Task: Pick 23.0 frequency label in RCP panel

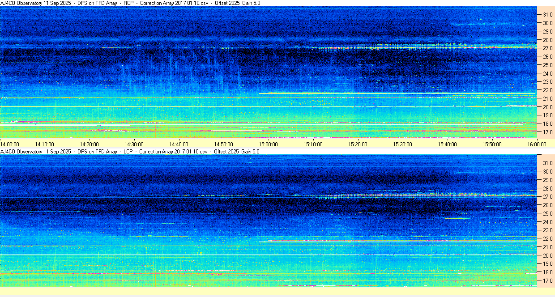Action: coord(548,82)
